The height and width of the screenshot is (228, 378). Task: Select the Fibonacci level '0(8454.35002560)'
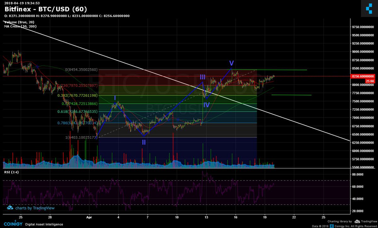(81, 70)
